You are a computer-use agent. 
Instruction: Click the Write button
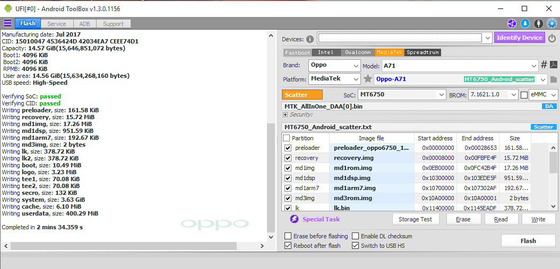(539, 219)
